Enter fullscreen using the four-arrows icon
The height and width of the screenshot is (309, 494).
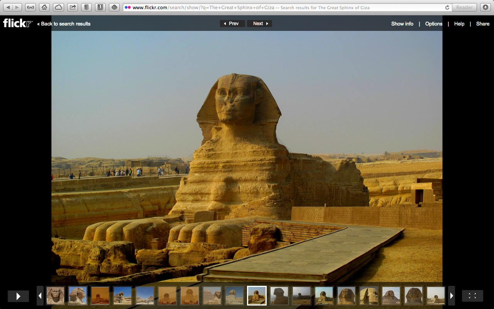472,295
